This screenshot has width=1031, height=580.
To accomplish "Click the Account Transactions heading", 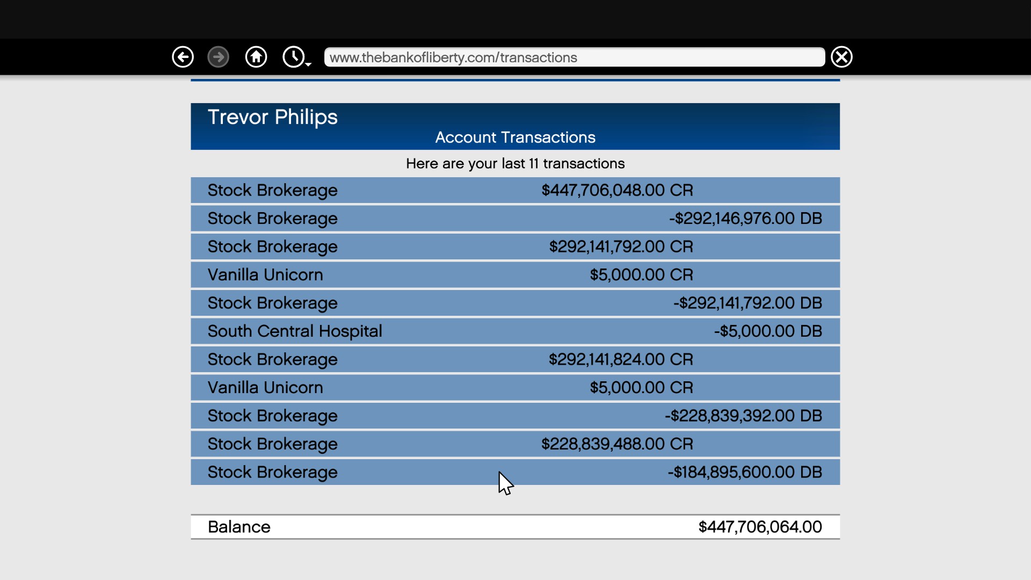I will 515,137.
